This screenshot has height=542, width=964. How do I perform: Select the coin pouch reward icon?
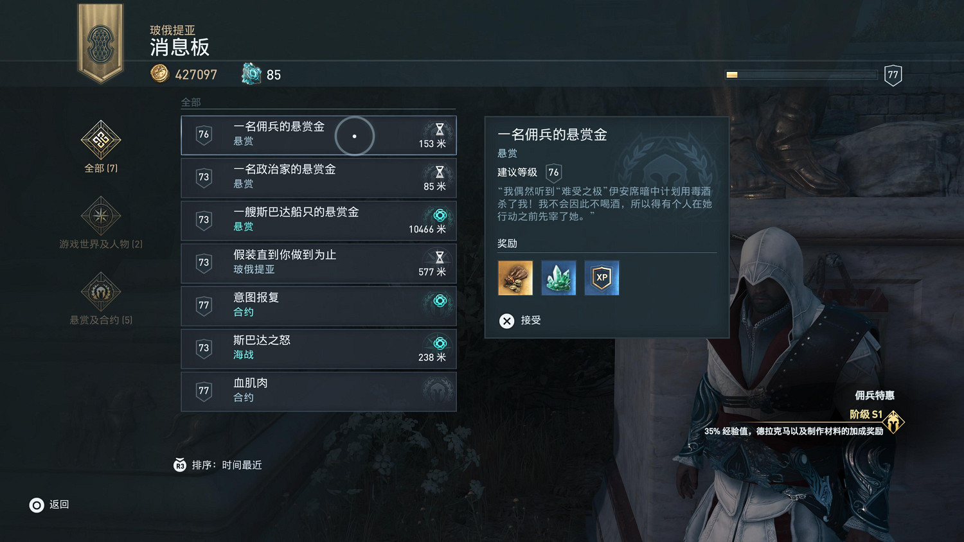point(515,278)
